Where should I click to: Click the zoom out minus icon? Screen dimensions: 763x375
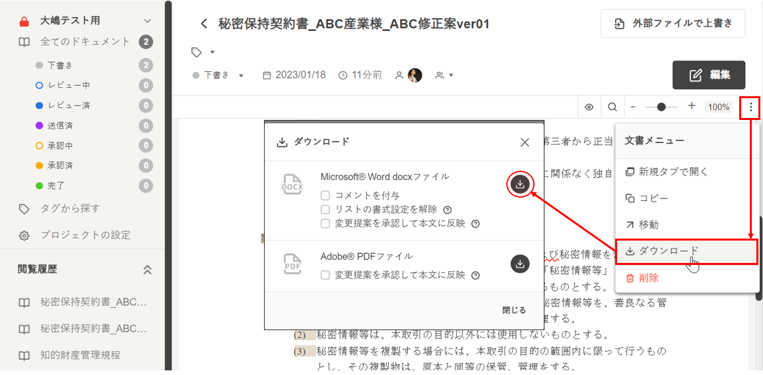[x=633, y=107]
